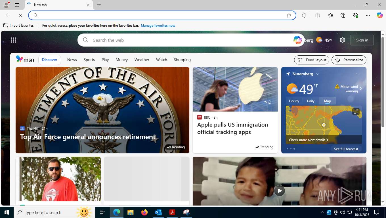
Task: Expand the Nuremberg location dropdown
Action: pos(317,74)
